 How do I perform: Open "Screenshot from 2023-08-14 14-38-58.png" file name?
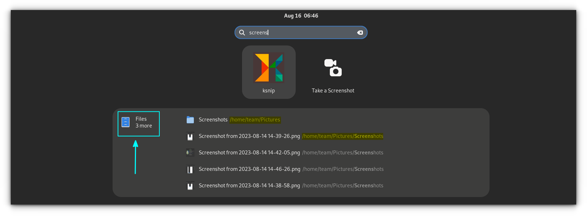pos(249,186)
